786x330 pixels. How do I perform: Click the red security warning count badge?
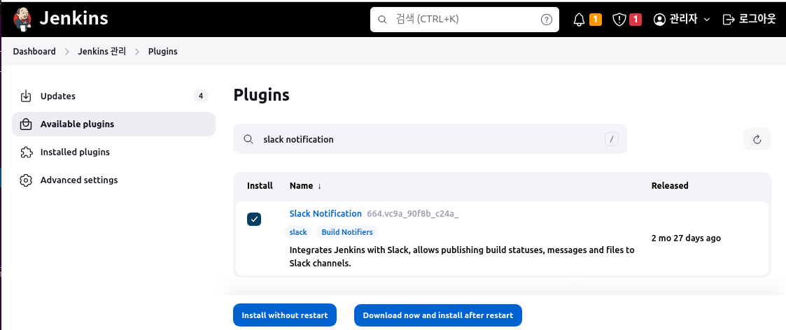click(635, 20)
